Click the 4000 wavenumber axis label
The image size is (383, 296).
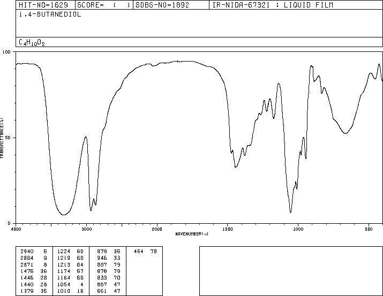pos(16,229)
